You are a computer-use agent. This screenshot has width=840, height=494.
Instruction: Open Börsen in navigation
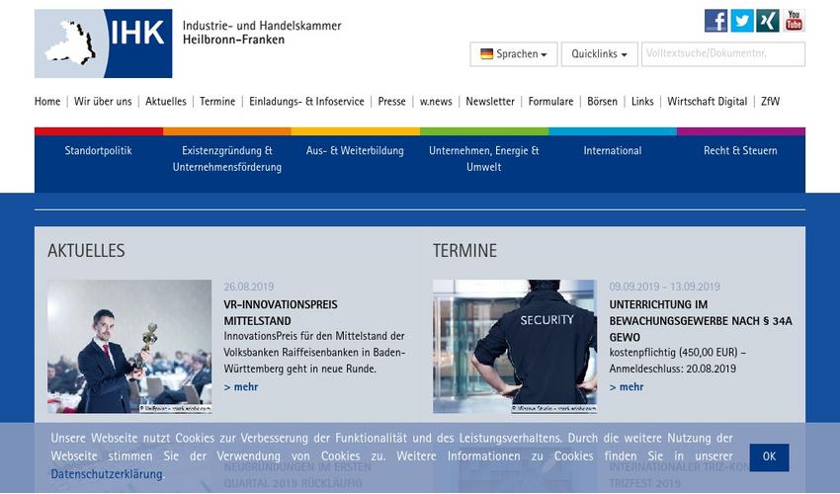(x=602, y=101)
